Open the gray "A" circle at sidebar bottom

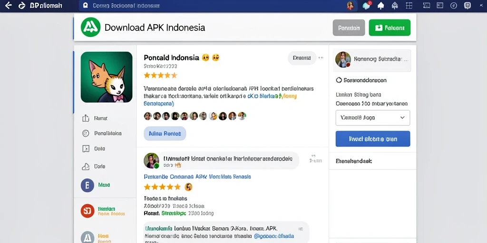88,237
